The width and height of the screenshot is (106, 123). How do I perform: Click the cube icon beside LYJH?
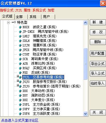point(20,46)
